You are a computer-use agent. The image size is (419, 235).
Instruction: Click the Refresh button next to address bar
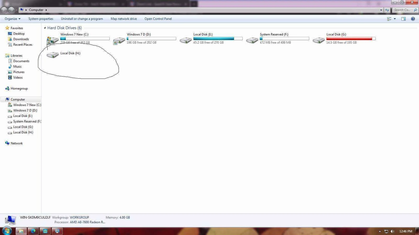387,10
